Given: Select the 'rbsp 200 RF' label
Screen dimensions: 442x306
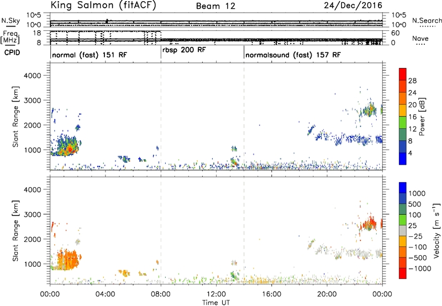Looking at the screenshot, I should coord(184,50).
